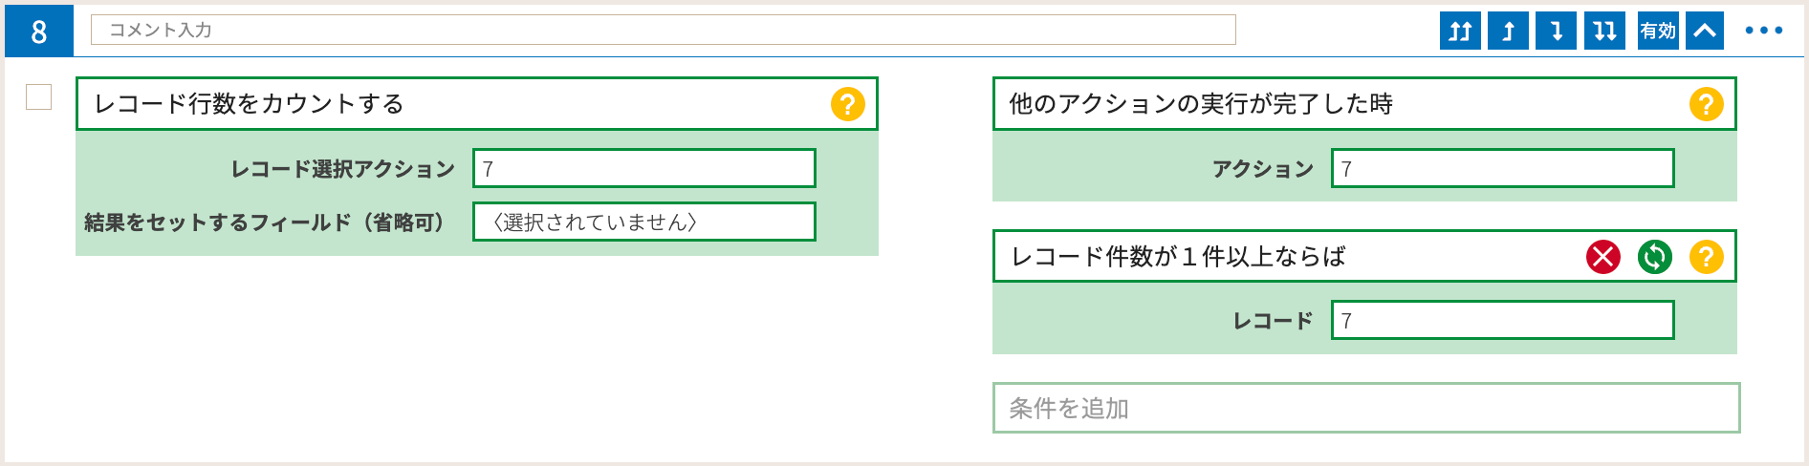Screen dimensions: 1809x466
Task: Collapse action 8 with the chevron
Action: [x=1705, y=31]
